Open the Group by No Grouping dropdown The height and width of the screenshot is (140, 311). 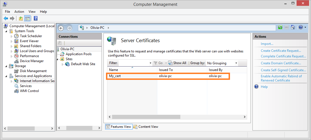coord(222,63)
